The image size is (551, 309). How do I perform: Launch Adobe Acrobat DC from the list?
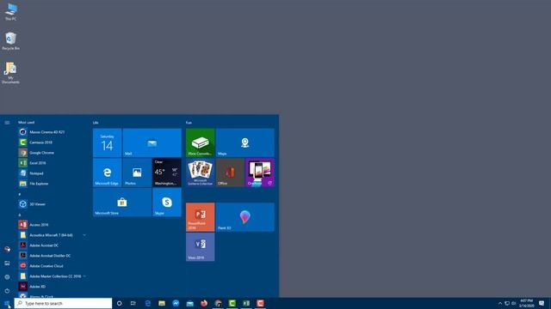[x=52, y=245]
